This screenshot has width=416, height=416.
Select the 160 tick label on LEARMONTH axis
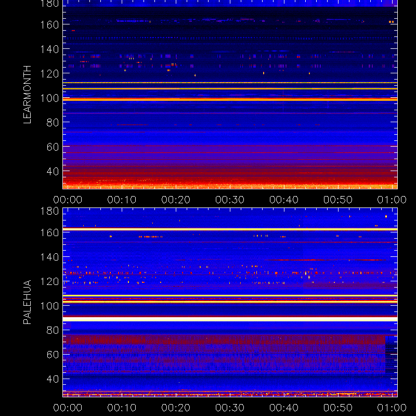coord(49,25)
